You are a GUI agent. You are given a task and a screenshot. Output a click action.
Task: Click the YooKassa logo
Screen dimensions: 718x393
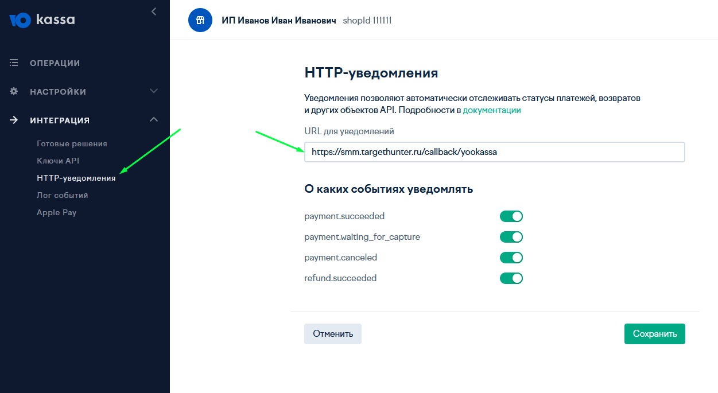click(x=42, y=20)
